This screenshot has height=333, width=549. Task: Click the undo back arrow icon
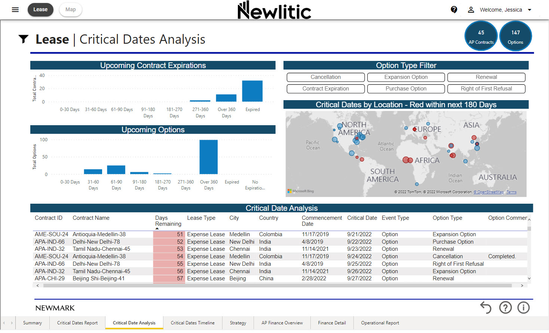[x=485, y=308]
